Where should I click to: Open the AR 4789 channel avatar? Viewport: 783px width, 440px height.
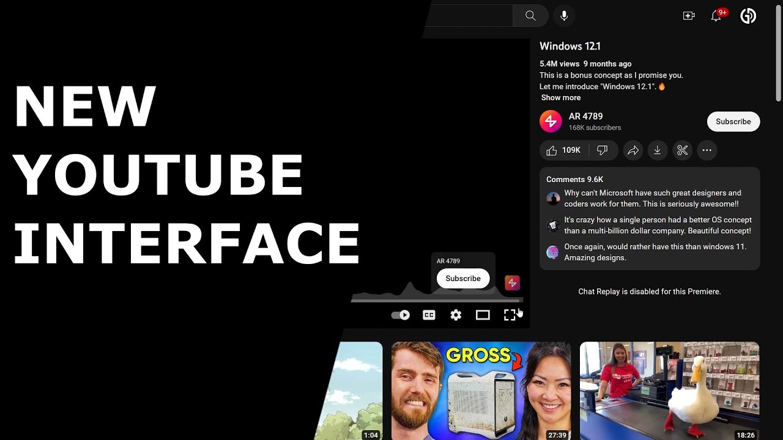551,122
